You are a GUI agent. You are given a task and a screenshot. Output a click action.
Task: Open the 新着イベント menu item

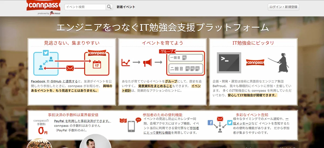tap(126, 7)
